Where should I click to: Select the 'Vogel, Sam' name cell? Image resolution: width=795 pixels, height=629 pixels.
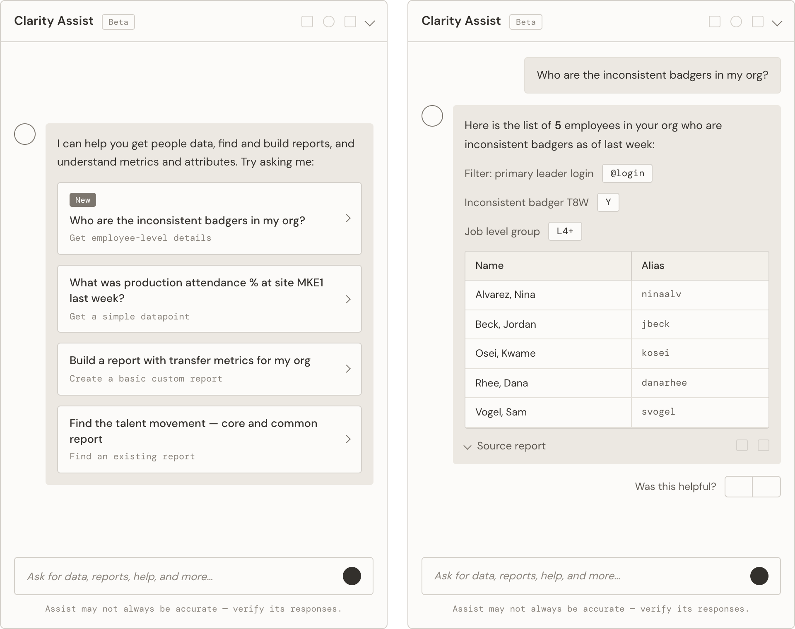tap(548, 412)
